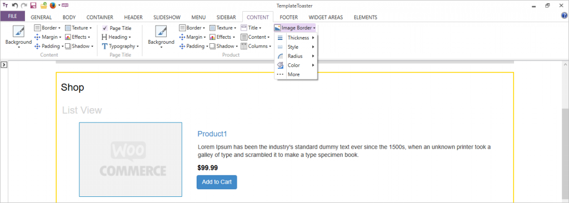The image size is (569, 203).
Task: Switch to the HEADER tab
Action: (x=133, y=17)
